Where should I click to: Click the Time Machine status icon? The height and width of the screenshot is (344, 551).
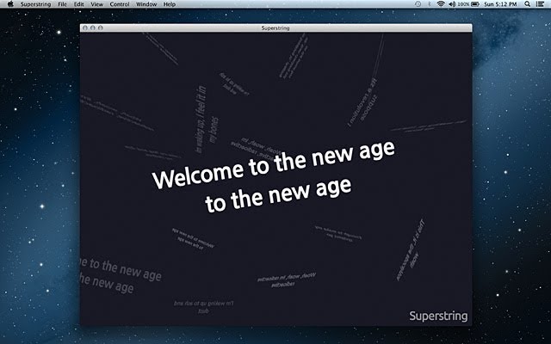pyautogui.click(x=418, y=4)
